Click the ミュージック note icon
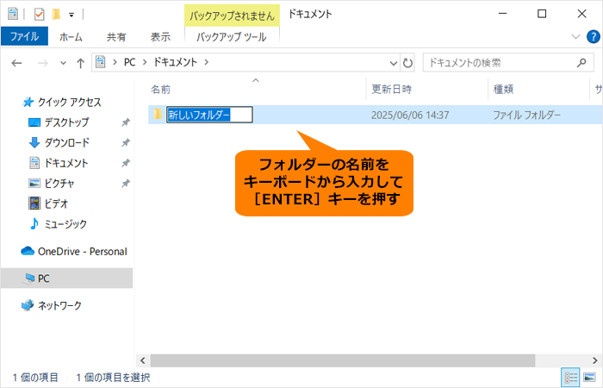Image resolution: width=603 pixels, height=388 pixels. tap(34, 223)
